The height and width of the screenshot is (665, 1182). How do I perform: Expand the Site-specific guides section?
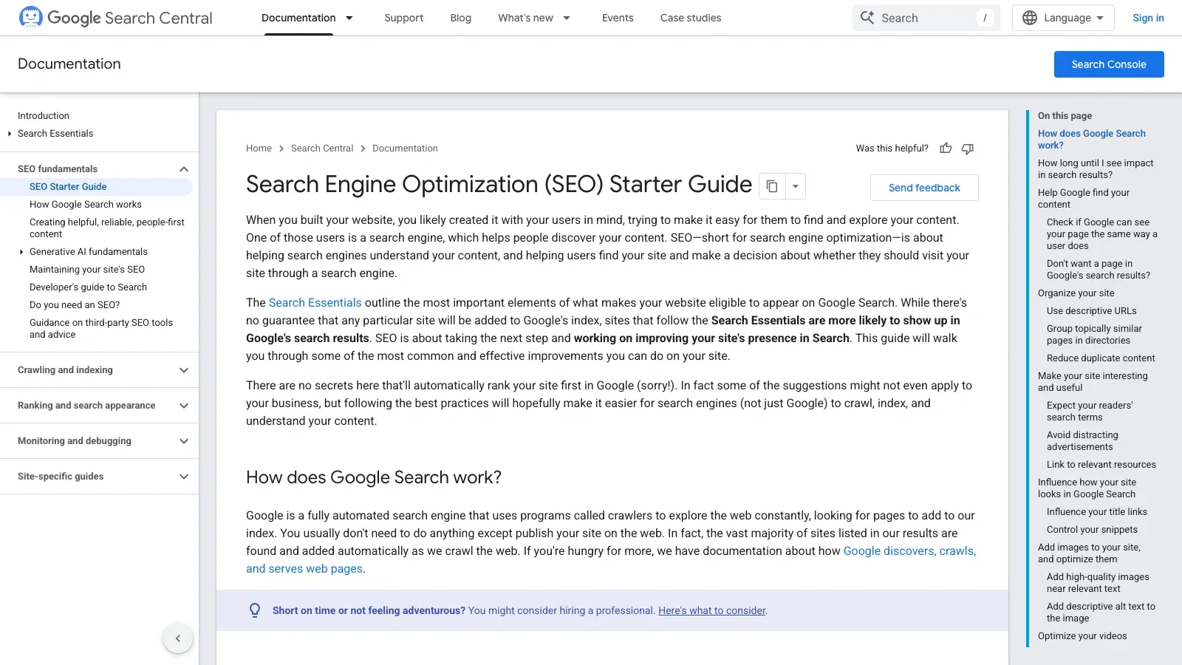click(x=184, y=477)
